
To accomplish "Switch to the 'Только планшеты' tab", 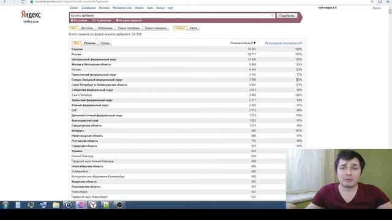I will 156,28.
